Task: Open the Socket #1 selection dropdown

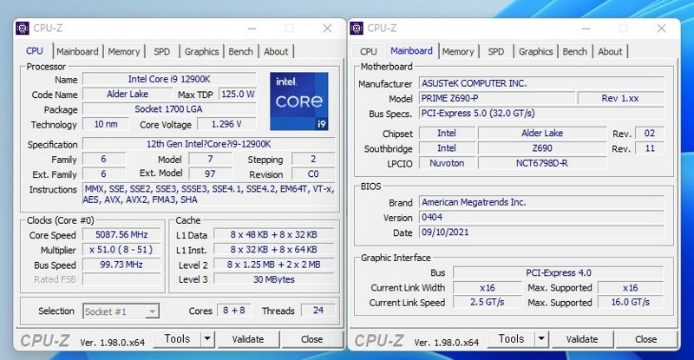Action: tap(121, 311)
